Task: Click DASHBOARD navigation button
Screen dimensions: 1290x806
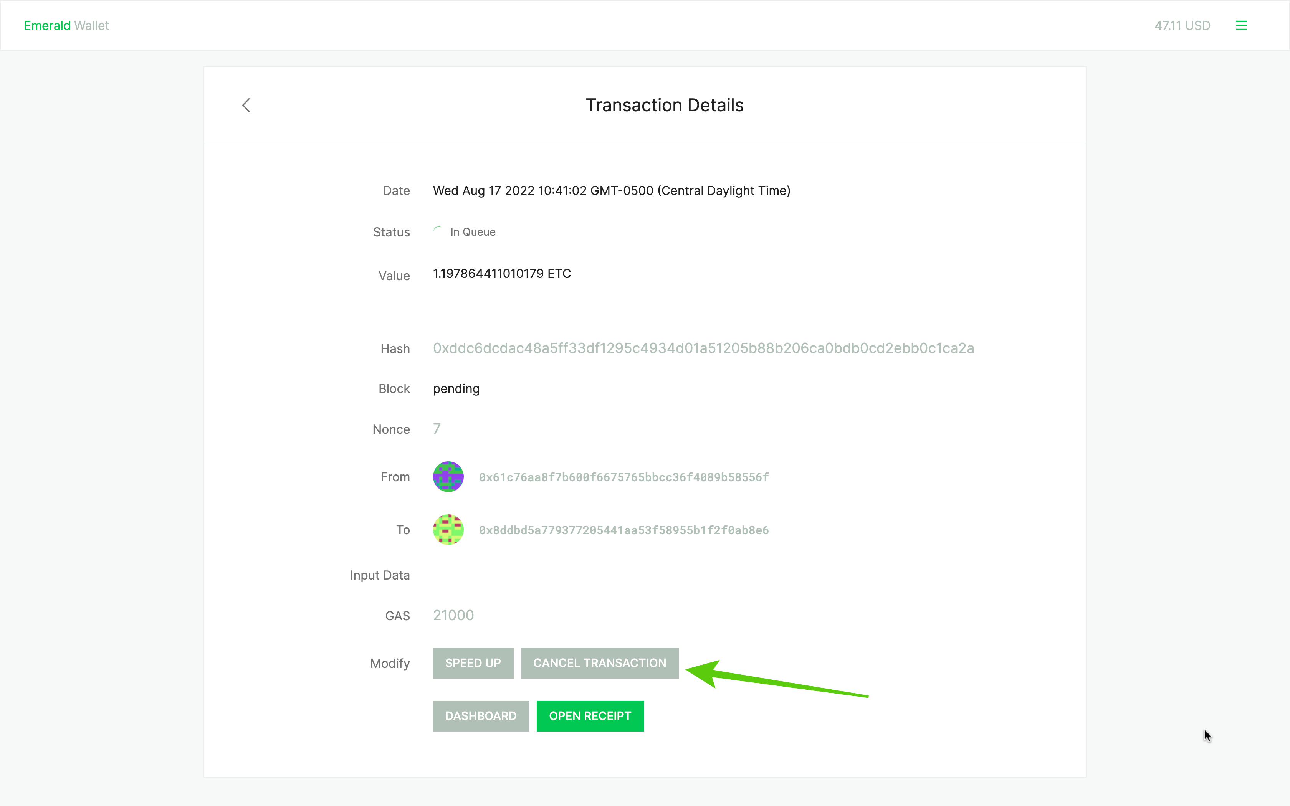Action: tap(481, 716)
